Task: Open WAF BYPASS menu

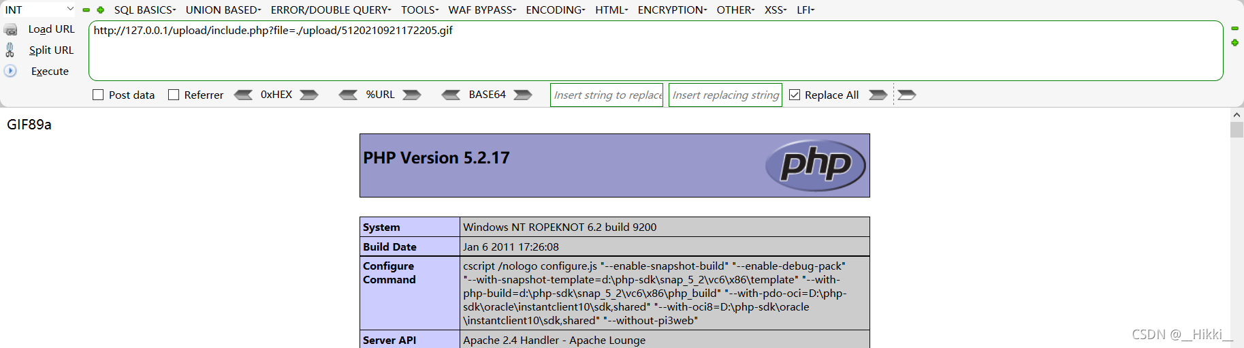Action: [x=482, y=10]
